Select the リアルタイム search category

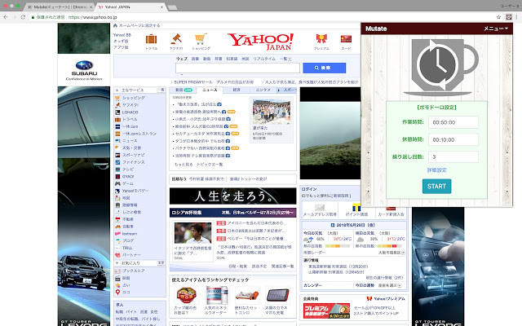(x=264, y=59)
